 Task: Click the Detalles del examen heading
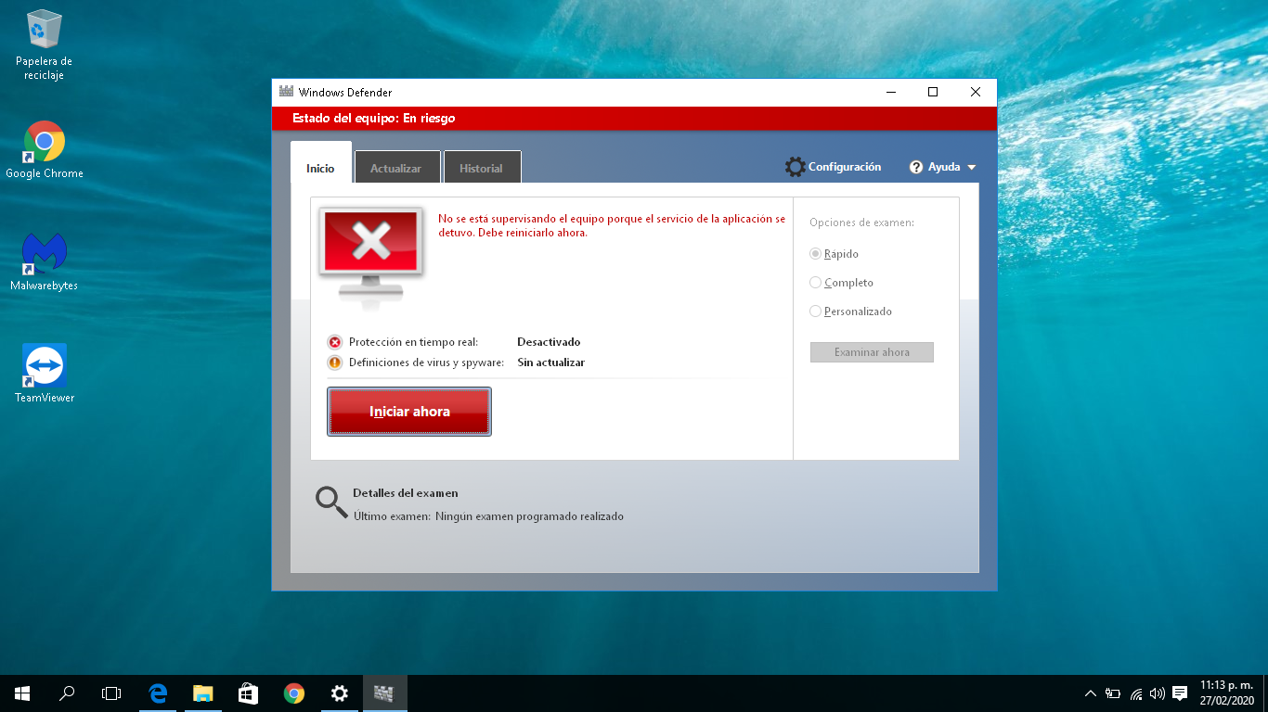[x=406, y=493]
